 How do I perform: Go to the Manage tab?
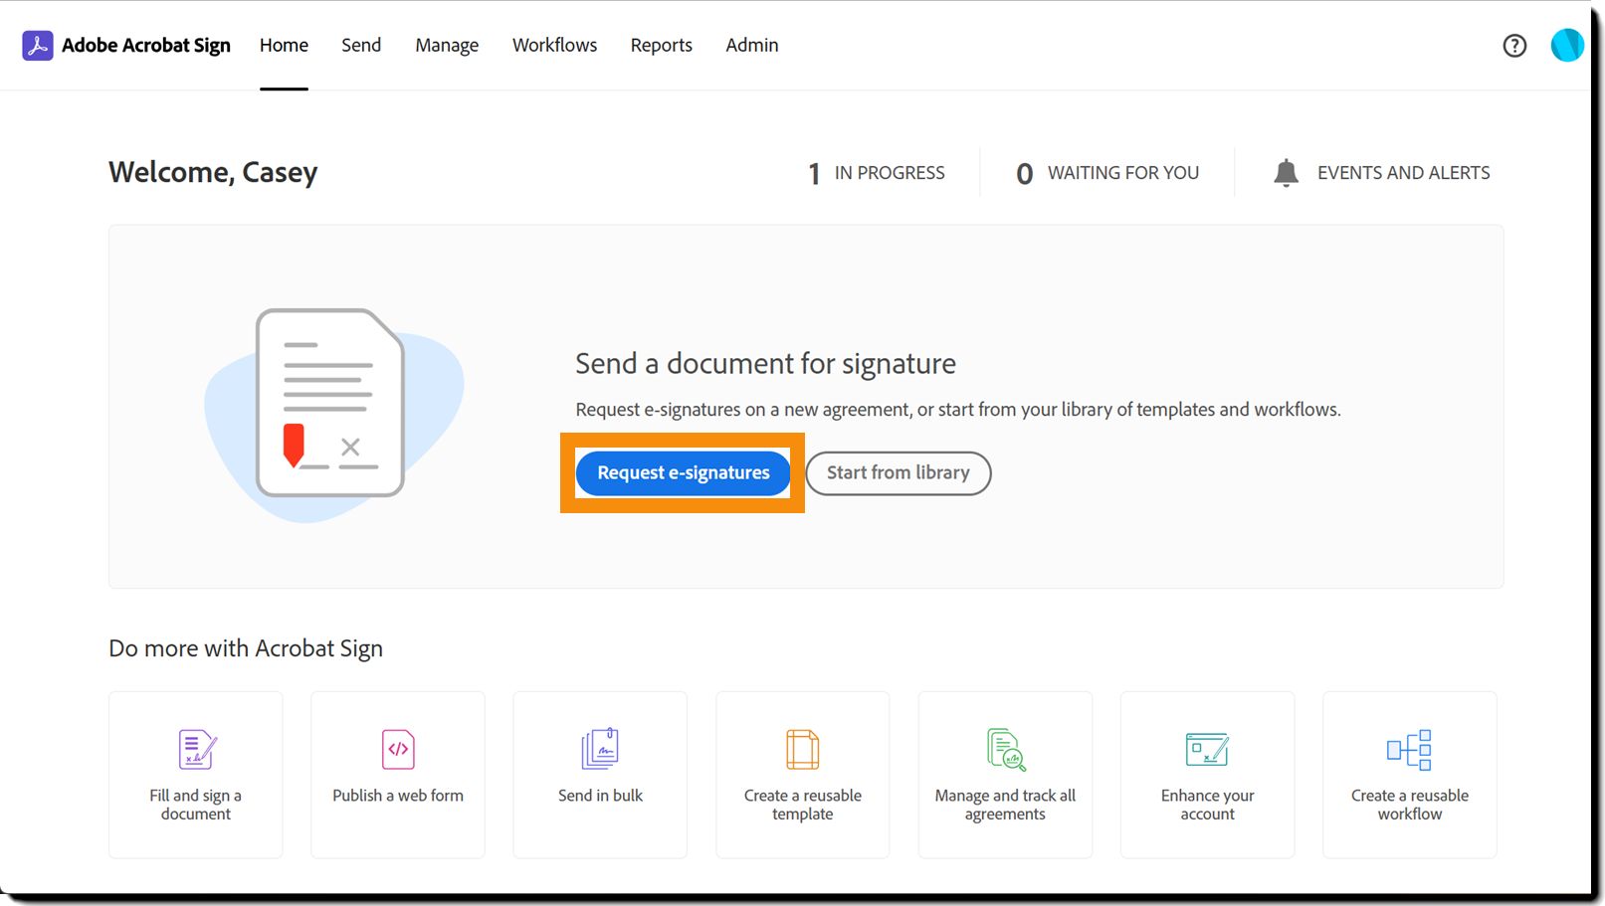447,46
